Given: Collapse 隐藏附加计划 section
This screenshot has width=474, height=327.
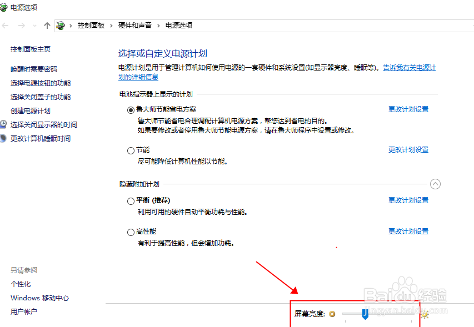Looking at the screenshot, I should [435, 184].
